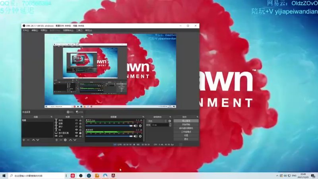Open the 场景集合 menu
Screen dimensions: 318x179
point(68,30)
